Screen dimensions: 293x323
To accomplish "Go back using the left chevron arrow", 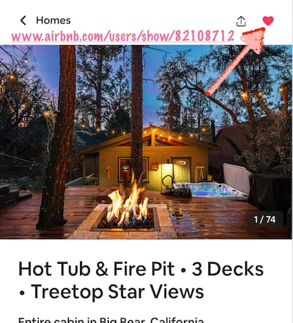I will coord(23,20).
